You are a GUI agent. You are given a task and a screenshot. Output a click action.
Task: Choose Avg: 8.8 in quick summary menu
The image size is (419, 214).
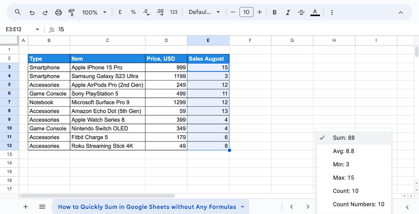coord(354,151)
